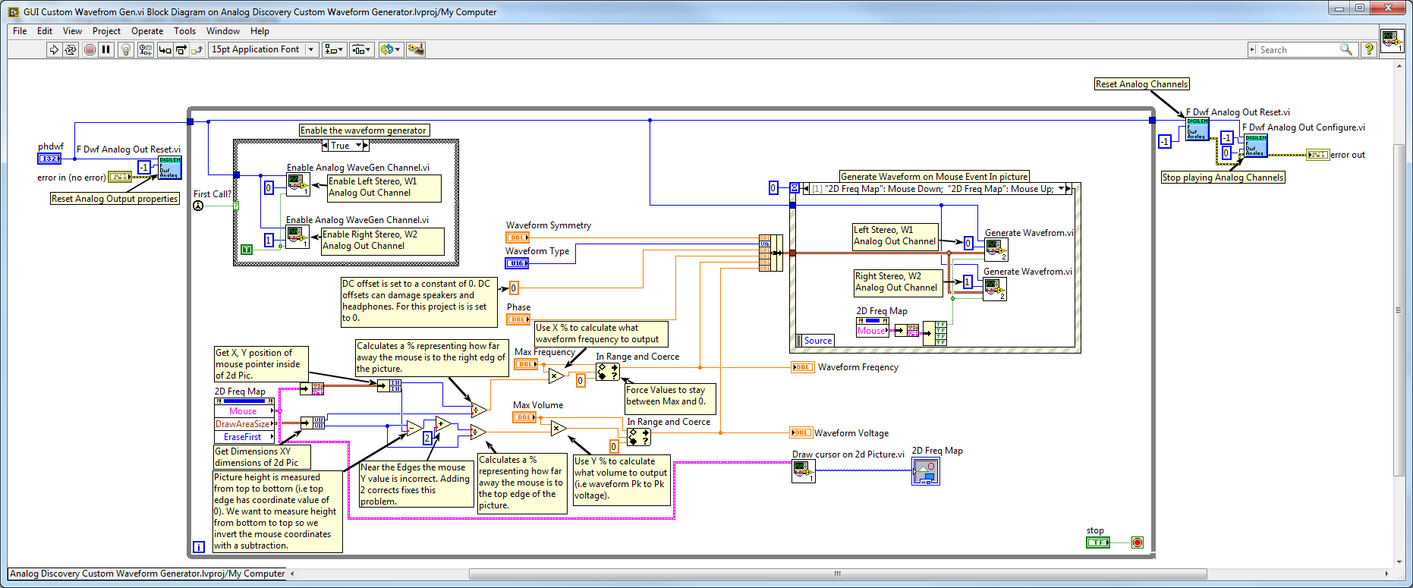Click lower Generate Wavefrom.vi node for Right Stereo
1413x588 pixels.
tap(995, 289)
